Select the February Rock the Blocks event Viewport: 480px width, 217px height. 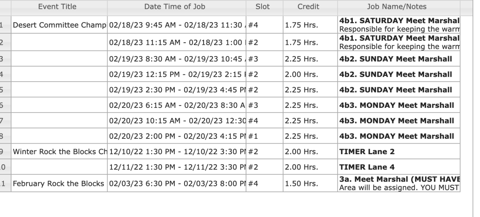click(59, 184)
